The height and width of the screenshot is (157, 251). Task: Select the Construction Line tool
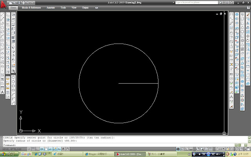[x=2, y=19]
